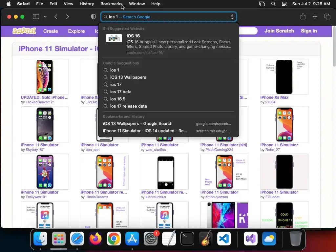Image resolution: width=336 pixels, height=252 pixels.
Task: Open the Bookmarks menu
Action: 111,4
